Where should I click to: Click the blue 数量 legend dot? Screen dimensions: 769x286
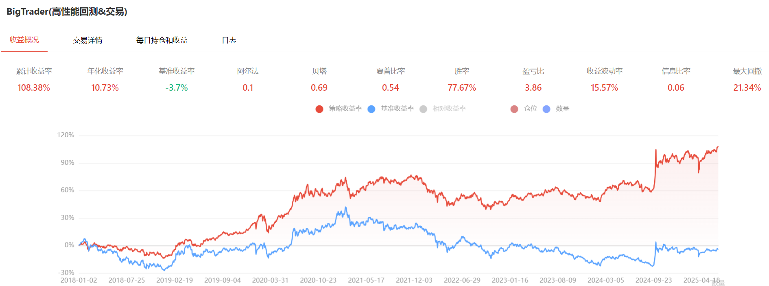tap(546, 109)
